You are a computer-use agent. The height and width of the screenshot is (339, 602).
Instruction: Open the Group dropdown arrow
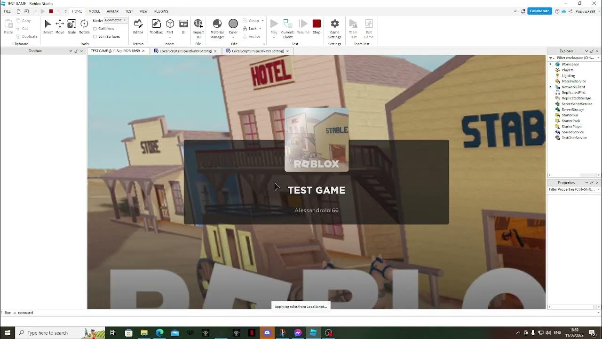tap(263, 21)
